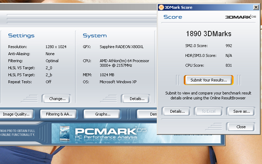262x164 pixels.
Task: Click the HLSL PS Target value 2_b
Action: click(49, 75)
